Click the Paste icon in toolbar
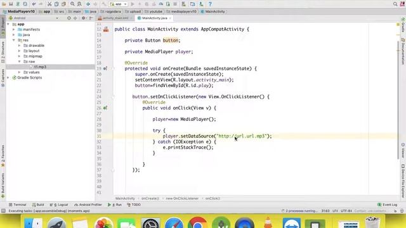406x228 pixels. click(x=63, y=4)
